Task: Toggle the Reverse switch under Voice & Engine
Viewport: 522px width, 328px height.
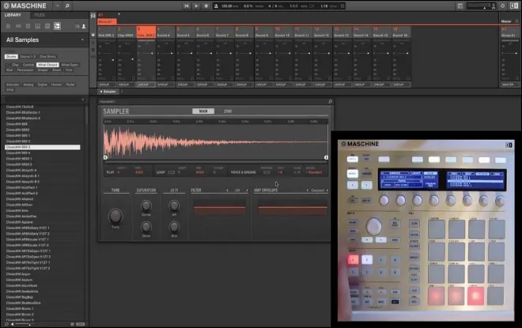Action: click(267, 172)
